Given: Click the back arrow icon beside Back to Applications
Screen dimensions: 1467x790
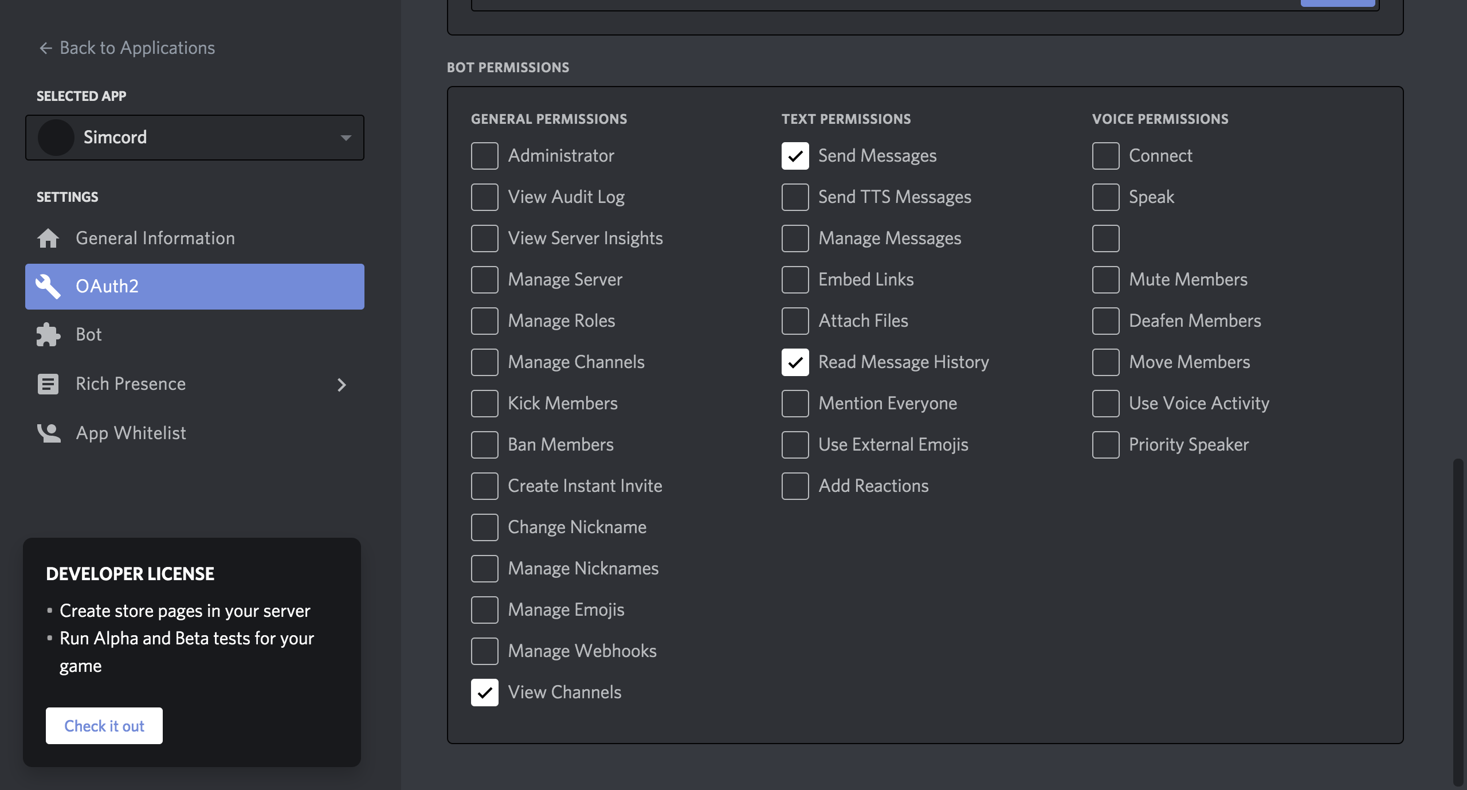Looking at the screenshot, I should (46, 48).
